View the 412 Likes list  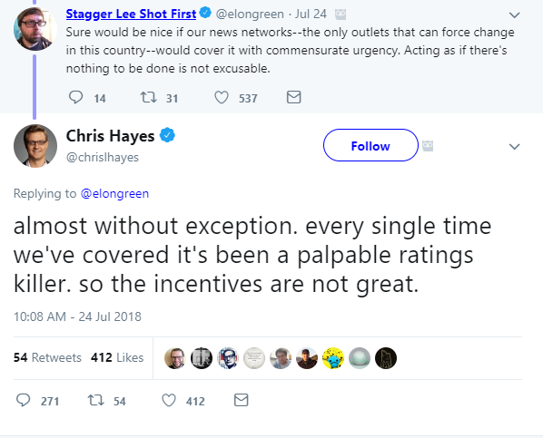click(117, 357)
